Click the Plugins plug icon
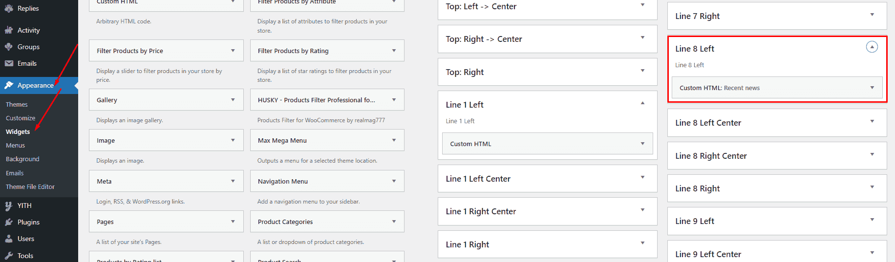 pos(9,222)
